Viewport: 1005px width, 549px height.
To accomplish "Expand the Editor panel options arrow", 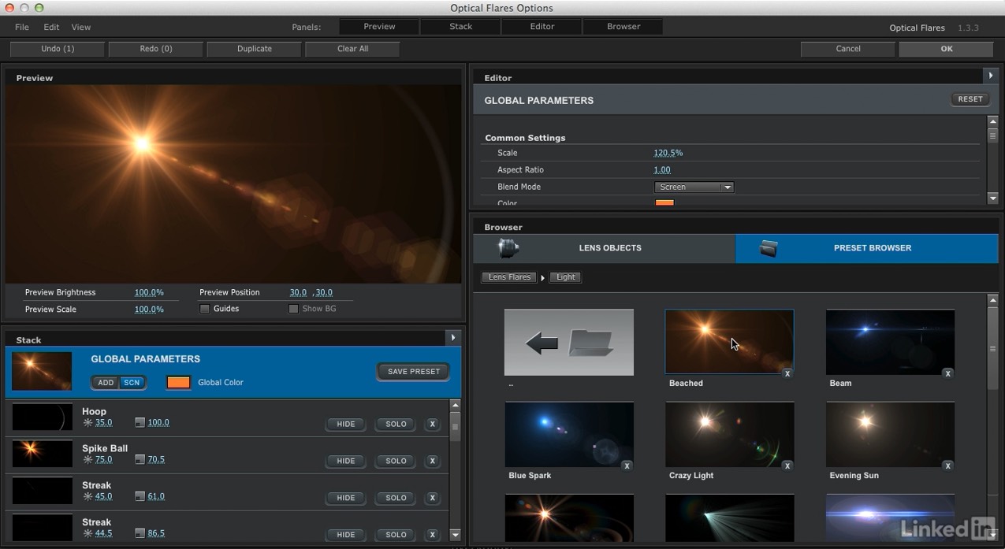I will click(x=991, y=76).
